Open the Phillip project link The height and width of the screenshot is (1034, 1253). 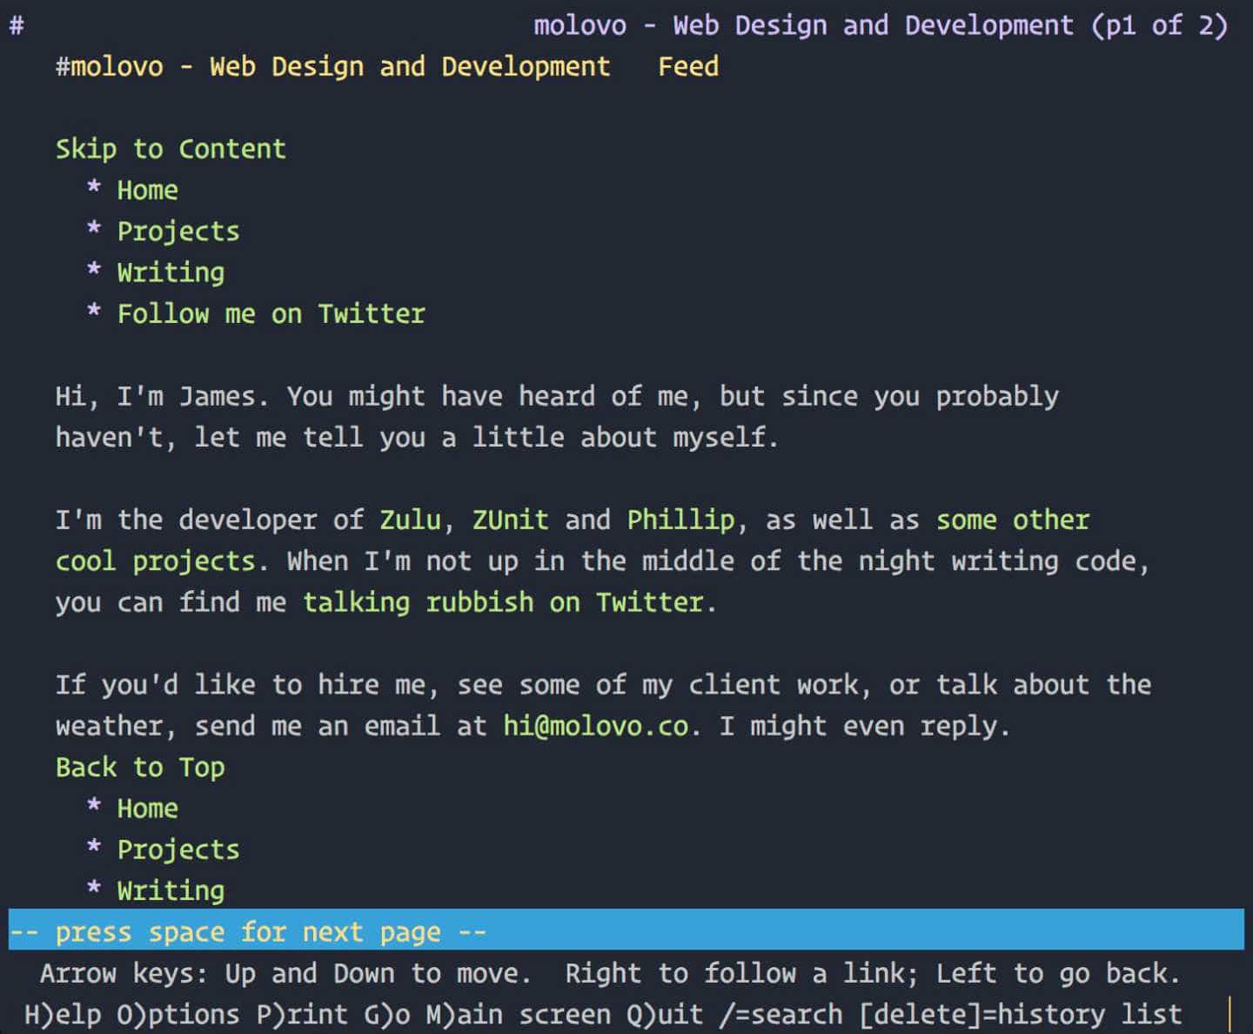pyautogui.click(x=680, y=520)
